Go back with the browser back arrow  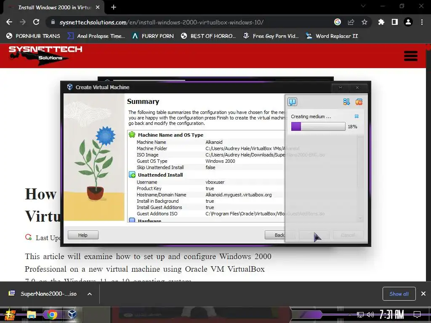point(9,22)
